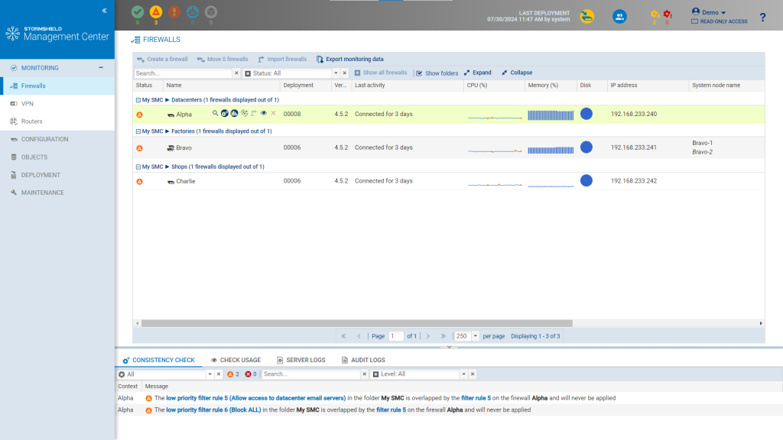Click the orange warning firewalls status icon
The width and height of the screenshot is (783, 440).
pyautogui.click(x=156, y=12)
